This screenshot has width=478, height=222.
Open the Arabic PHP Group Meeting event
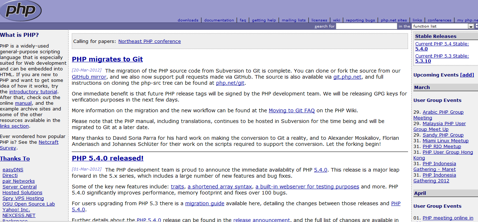[439, 115]
